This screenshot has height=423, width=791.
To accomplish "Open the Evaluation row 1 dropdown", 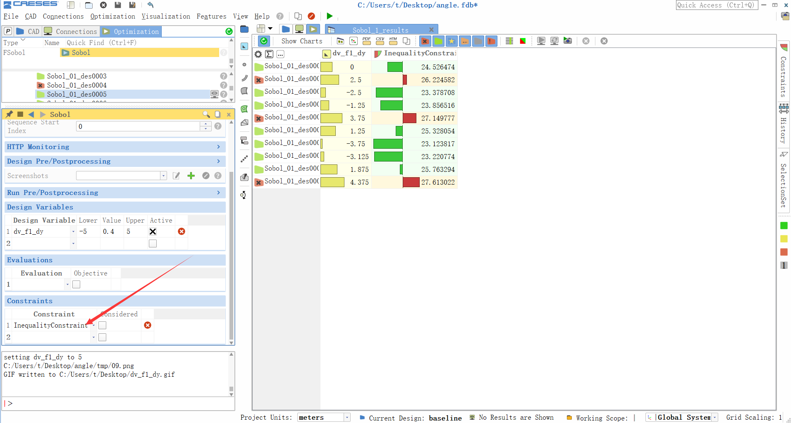I will [67, 284].
